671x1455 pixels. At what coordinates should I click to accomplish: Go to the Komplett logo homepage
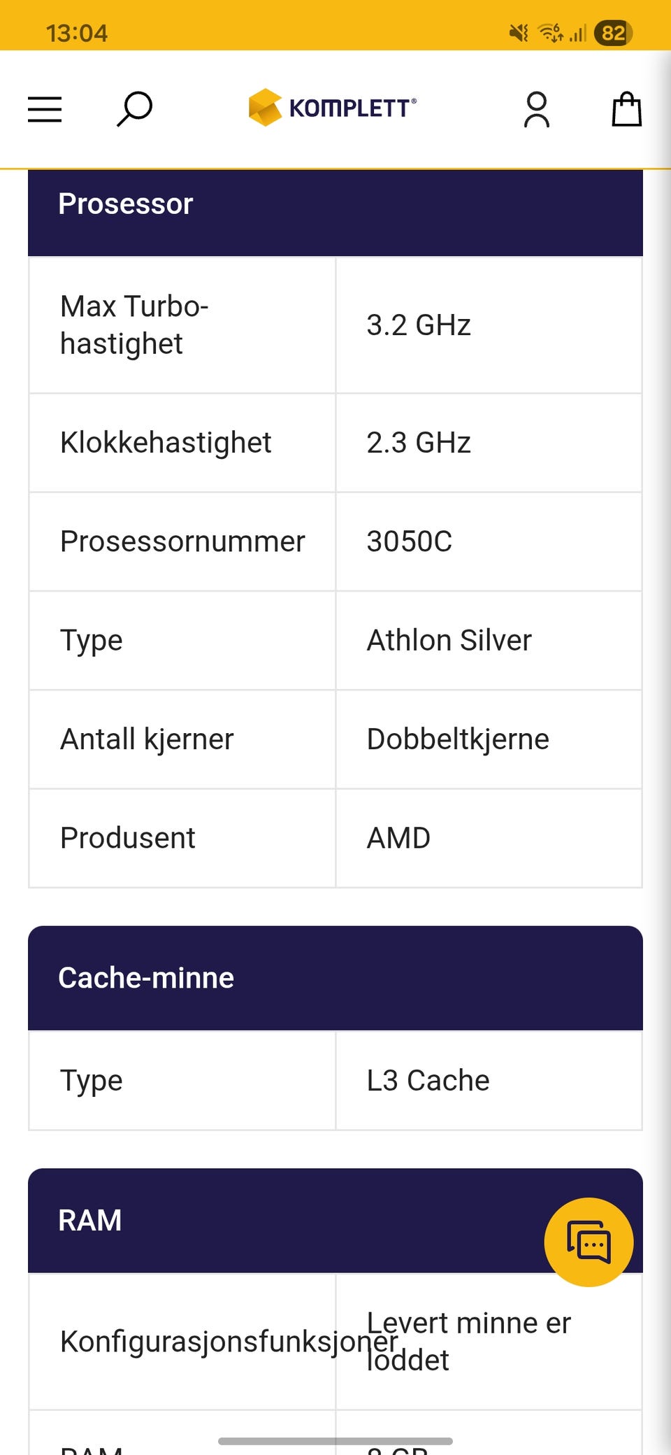333,108
